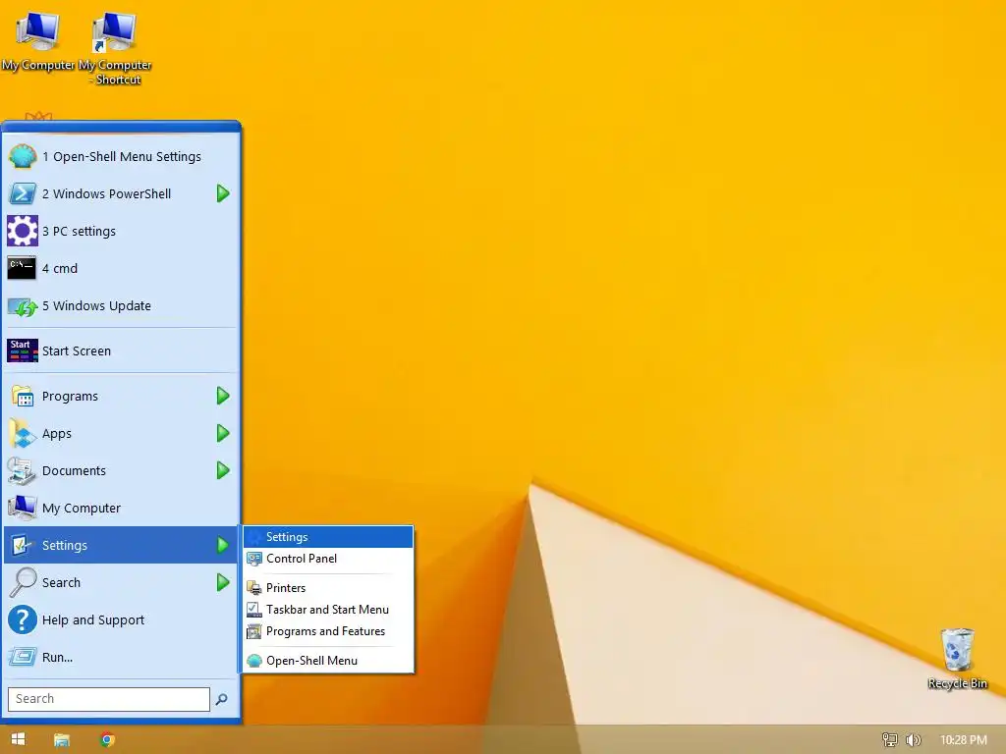Click the Documents icon in the start menu
This screenshot has height=754, width=1006.
(23, 470)
